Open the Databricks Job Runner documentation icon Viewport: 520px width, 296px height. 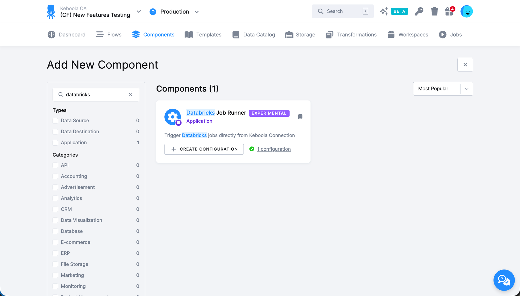pos(301,116)
